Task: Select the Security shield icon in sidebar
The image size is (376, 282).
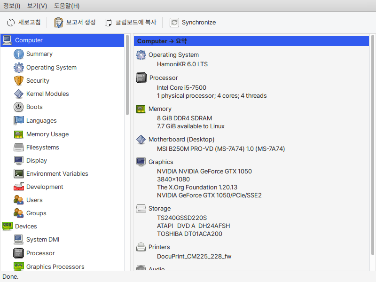Action: (x=19, y=80)
